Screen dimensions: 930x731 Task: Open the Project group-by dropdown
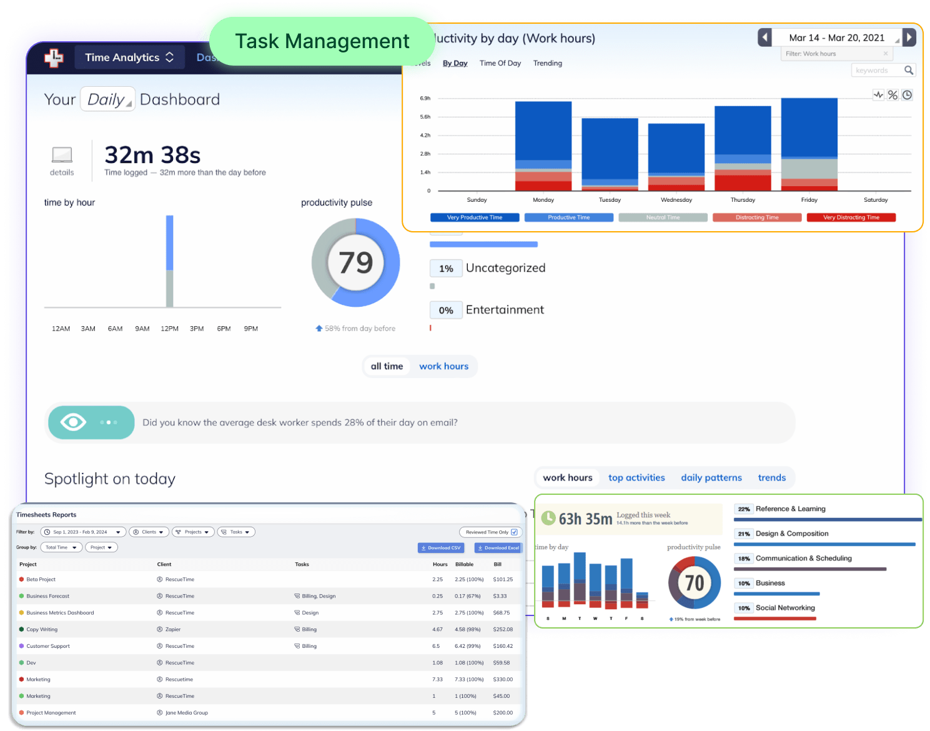point(101,547)
